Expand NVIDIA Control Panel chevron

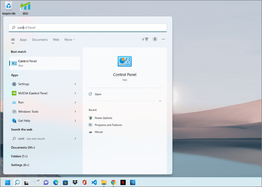point(76,93)
